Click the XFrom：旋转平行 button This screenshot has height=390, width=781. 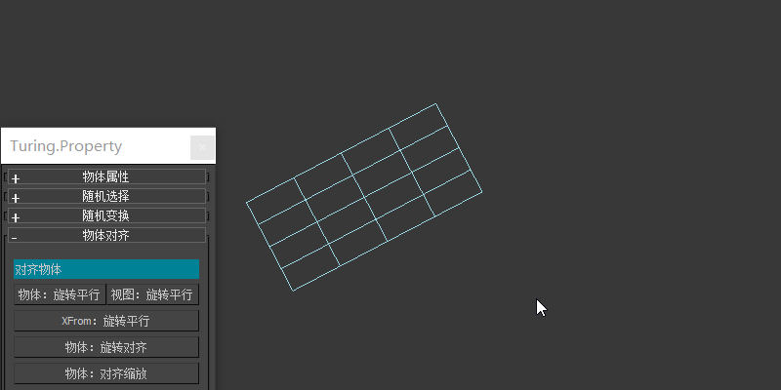[x=106, y=321]
